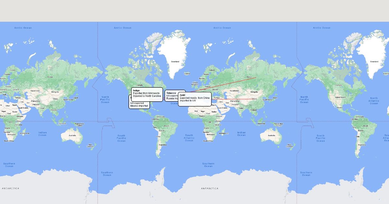The height and width of the screenshot is (204, 389).
Task: Click 'Imported to North Carolina' text line
Action: click(147, 96)
